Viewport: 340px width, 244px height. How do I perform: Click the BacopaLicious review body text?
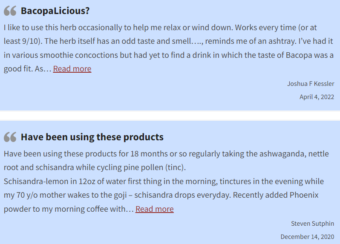pos(168,48)
